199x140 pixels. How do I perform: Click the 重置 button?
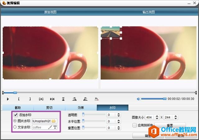pos(169,126)
